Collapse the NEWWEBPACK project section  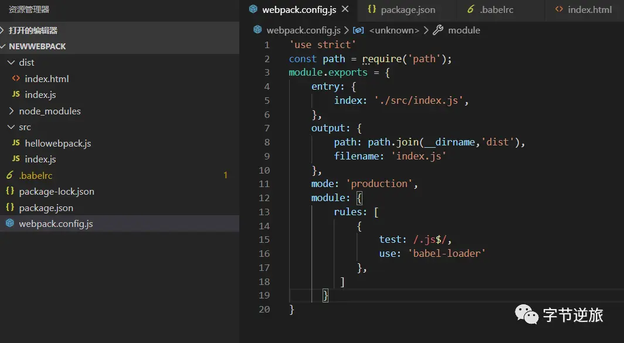tap(120, 46)
